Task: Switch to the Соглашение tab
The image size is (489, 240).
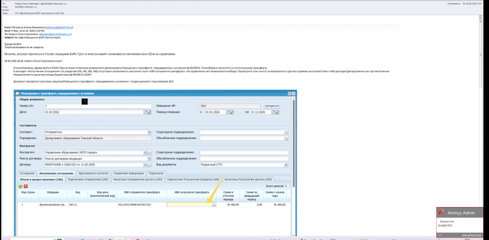Action: coord(27,173)
